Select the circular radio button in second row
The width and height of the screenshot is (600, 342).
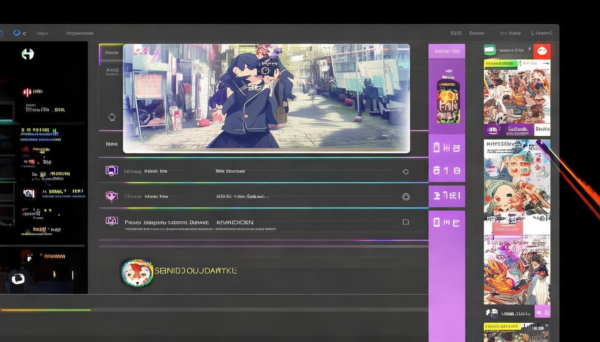(x=406, y=196)
